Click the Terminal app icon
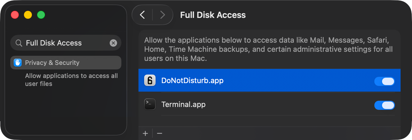Screen dimensions: 412x140 click(x=150, y=104)
